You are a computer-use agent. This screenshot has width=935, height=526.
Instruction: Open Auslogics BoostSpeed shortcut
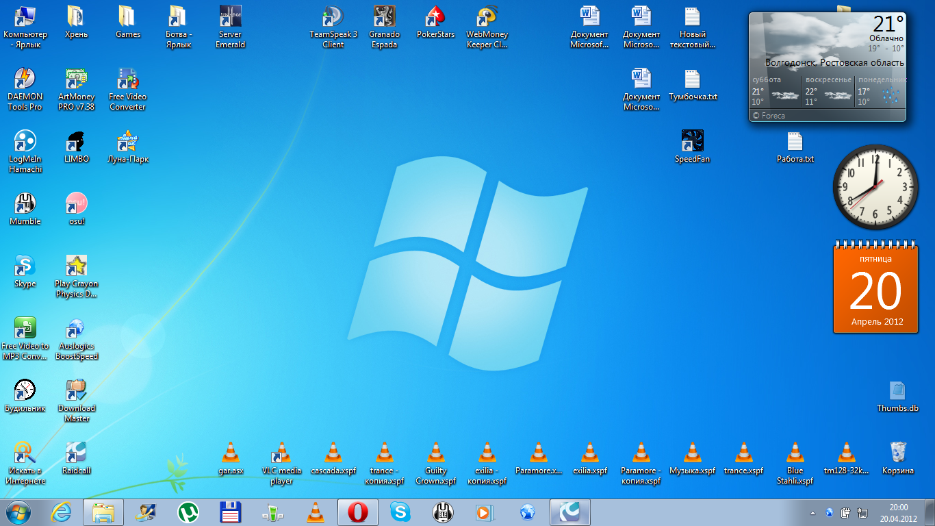pyautogui.click(x=76, y=339)
